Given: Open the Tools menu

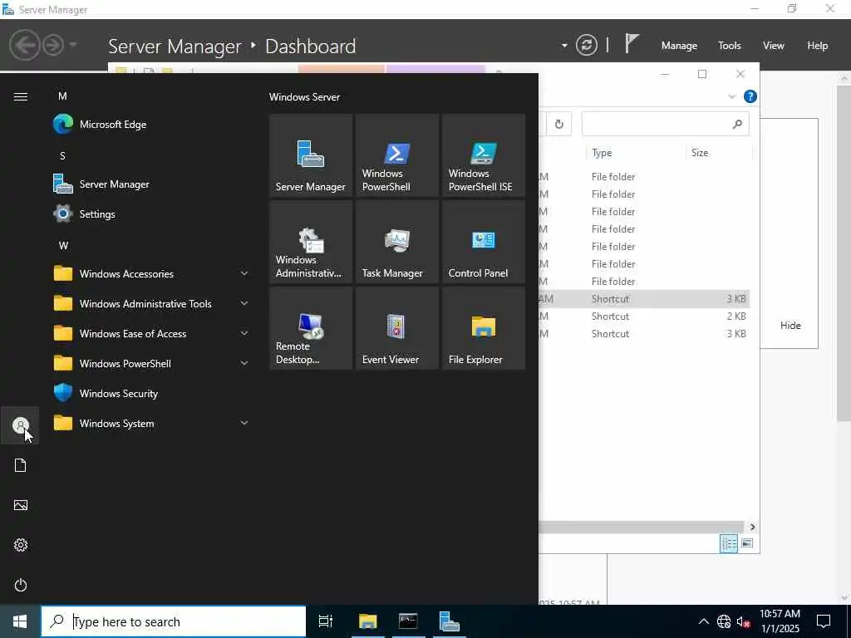Looking at the screenshot, I should pyautogui.click(x=729, y=46).
